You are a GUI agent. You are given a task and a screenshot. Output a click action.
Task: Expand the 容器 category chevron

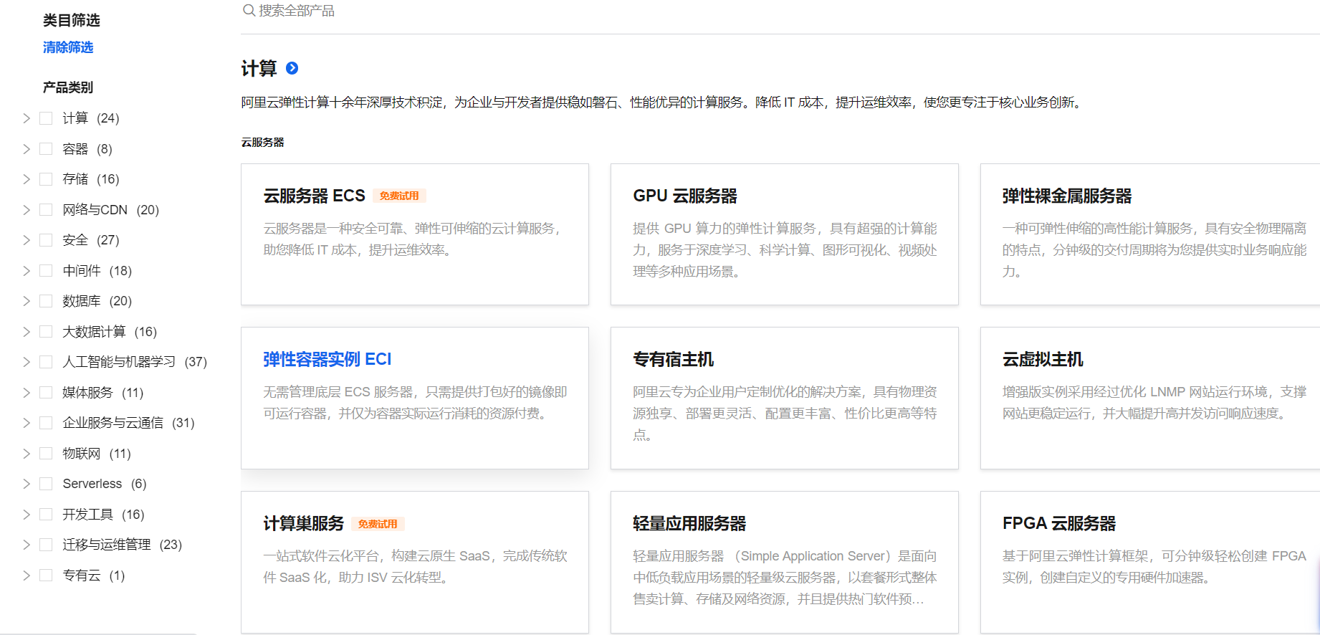tap(27, 149)
